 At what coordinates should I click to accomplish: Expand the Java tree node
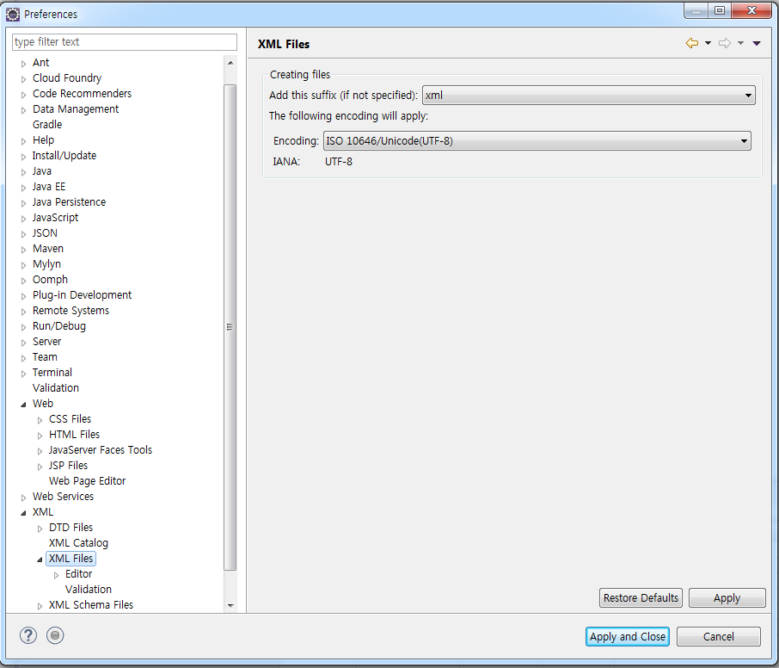coord(23,172)
